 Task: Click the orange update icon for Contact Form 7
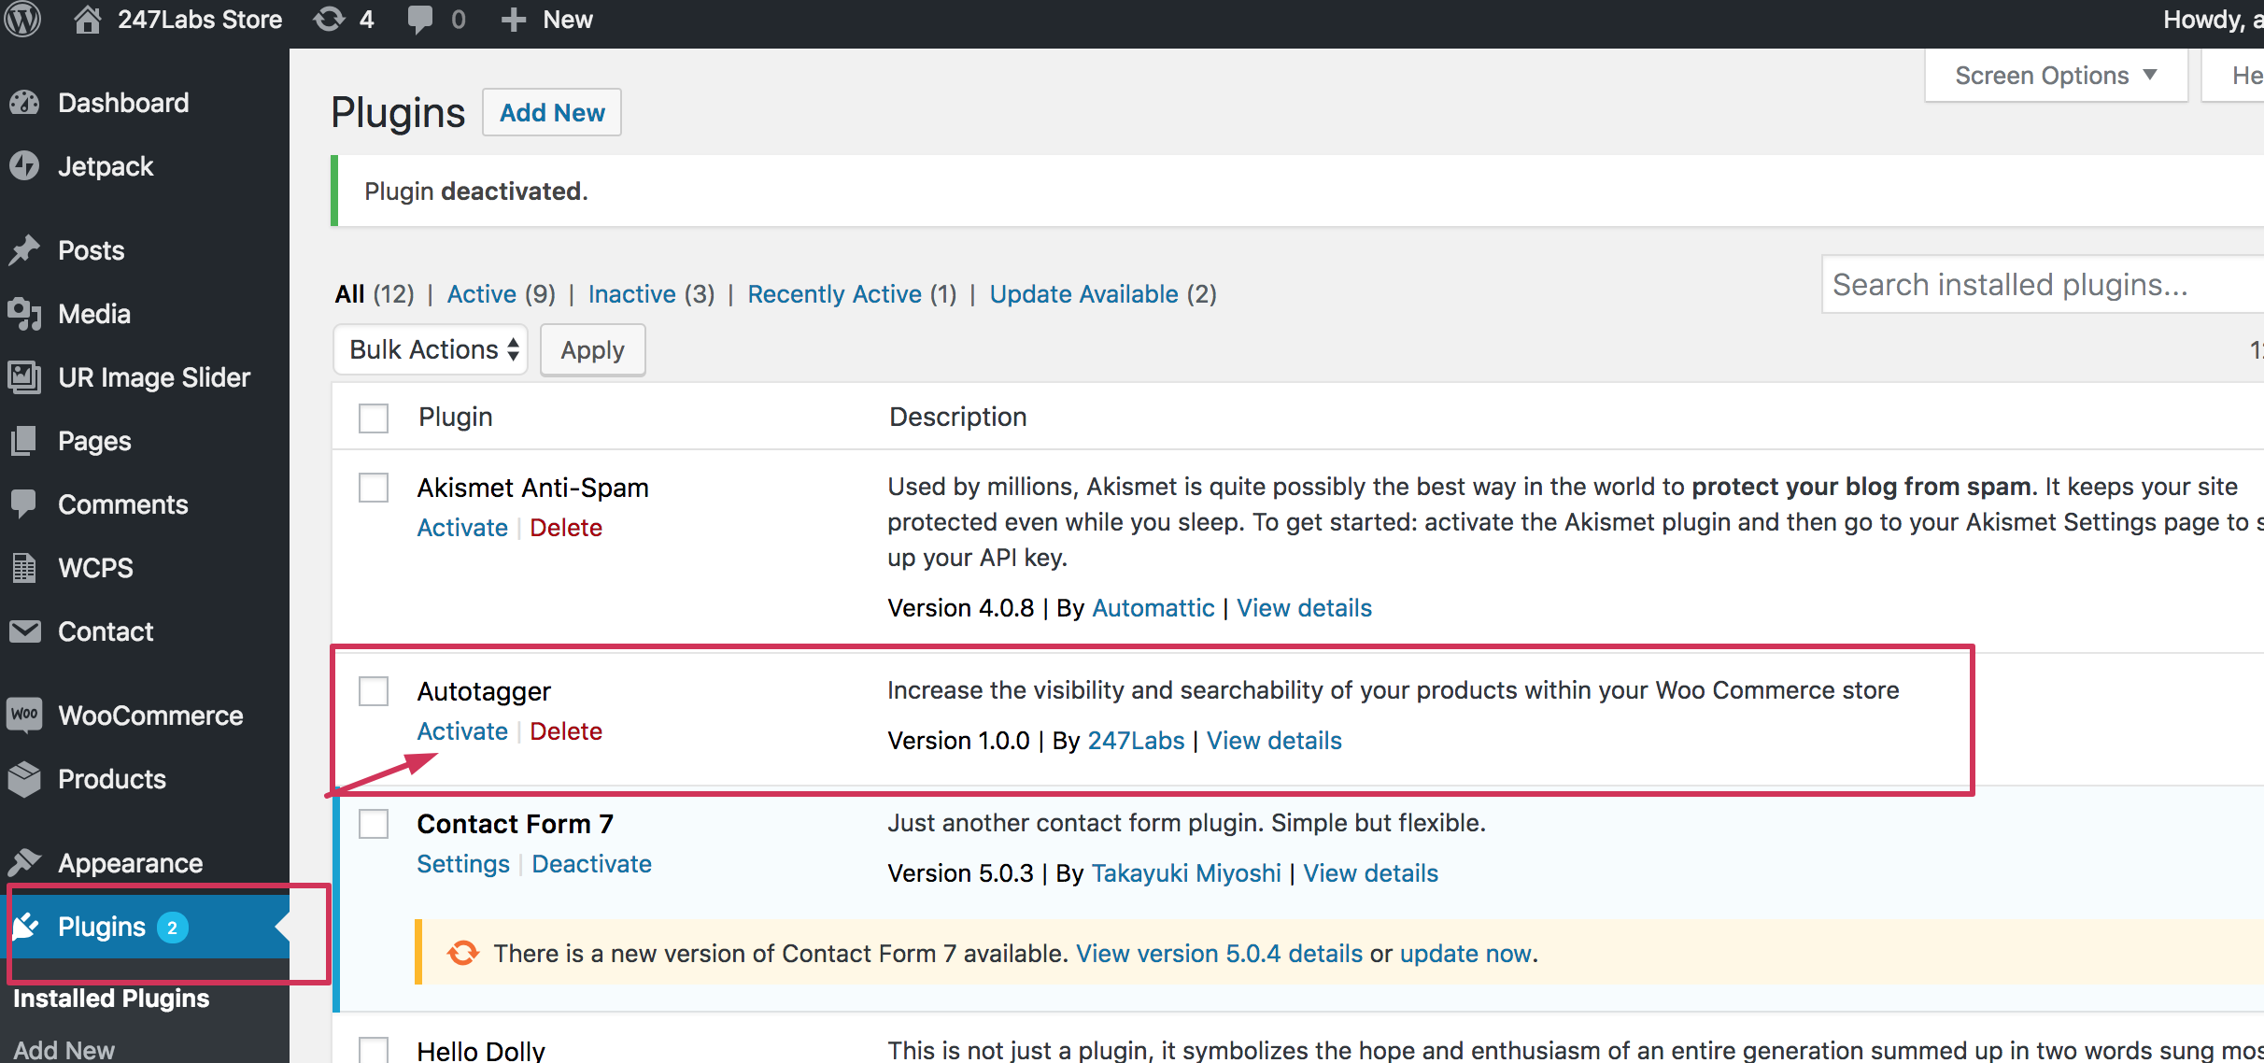click(x=463, y=954)
